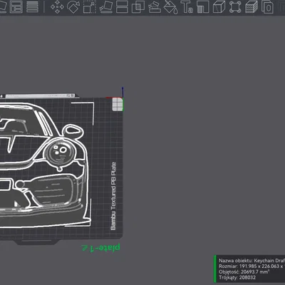The height and width of the screenshot is (285, 285).
Task: Click the Bambu Textured PEI Plate label
Action: click(x=113, y=196)
